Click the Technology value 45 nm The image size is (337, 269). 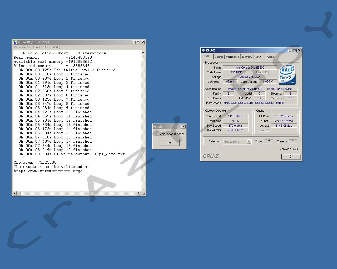(x=230, y=81)
